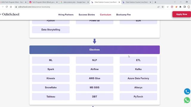
Task: View site info via the padlock icon
Action: (x=16, y=7)
